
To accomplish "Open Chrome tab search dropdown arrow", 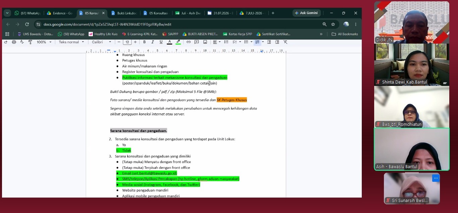I will 7,13.
